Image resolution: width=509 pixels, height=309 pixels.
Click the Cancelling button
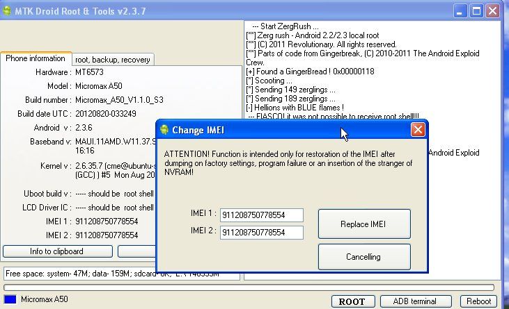point(364,257)
